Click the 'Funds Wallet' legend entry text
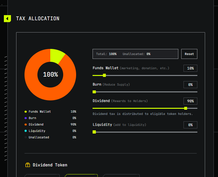This screenshot has height=177, width=218. coord(40,112)
